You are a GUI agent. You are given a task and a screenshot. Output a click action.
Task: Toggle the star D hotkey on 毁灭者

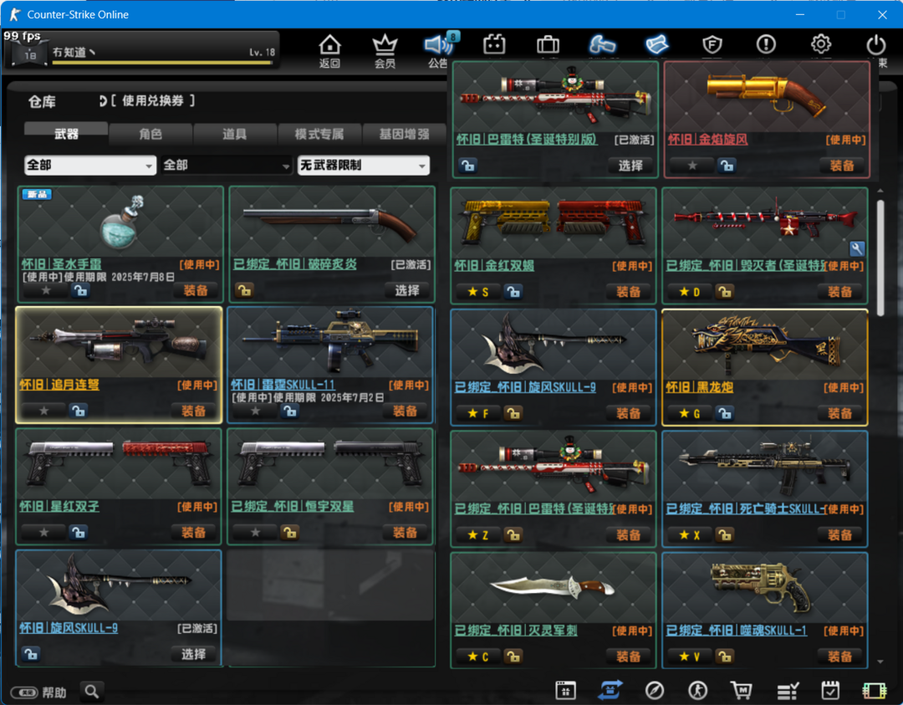pyautogui.click(x=689, y=292)
